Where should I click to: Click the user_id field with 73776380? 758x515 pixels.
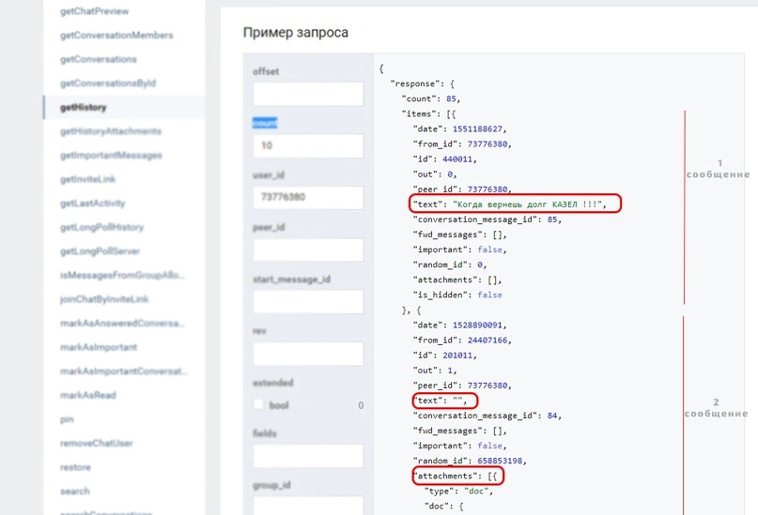click(x=307, y=198)
